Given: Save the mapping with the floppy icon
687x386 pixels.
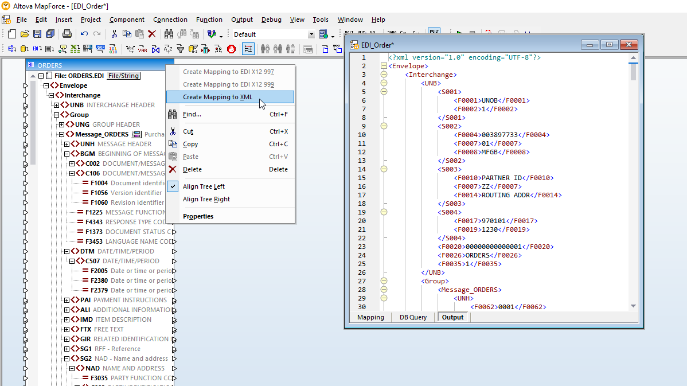Looking at the screenshot, I should click(37, 34).
